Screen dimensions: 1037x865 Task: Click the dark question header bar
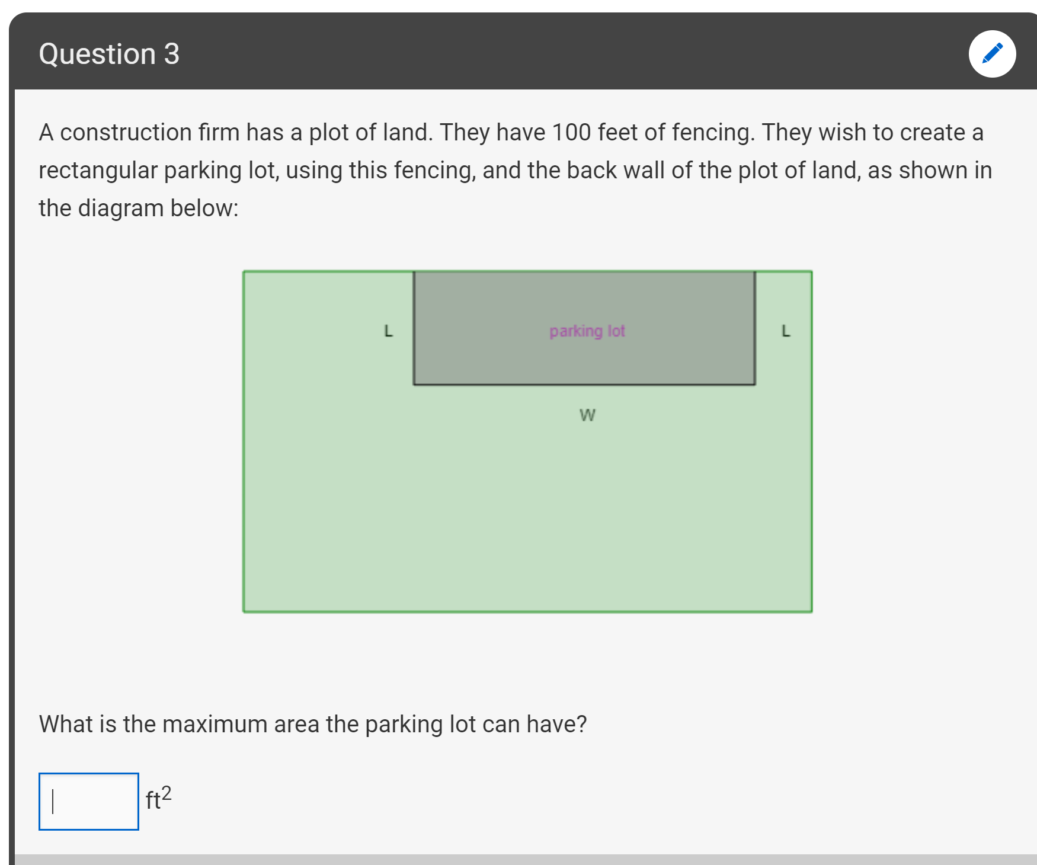523,52
